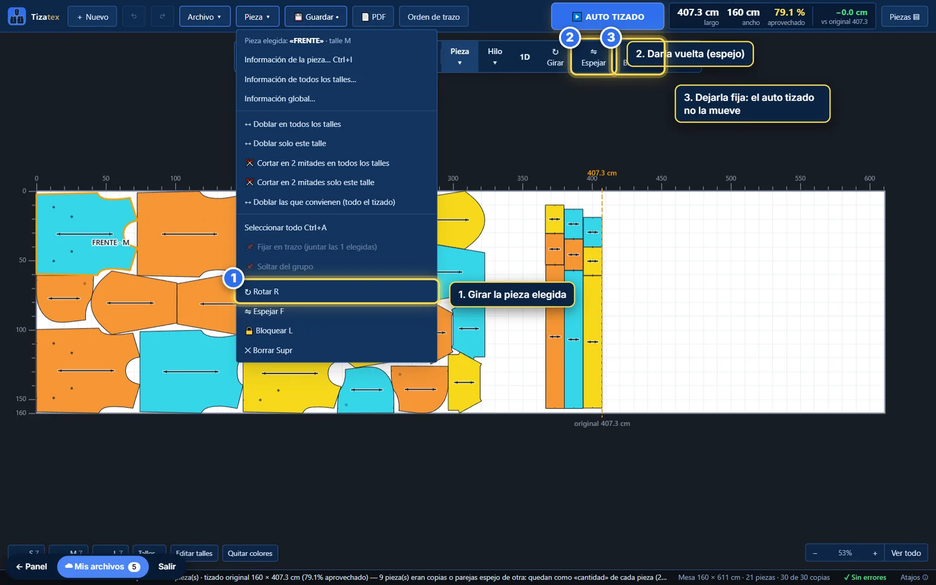936x585 pixels.
Task: Export the marker with the PDF button
Action: coord(373,16)
